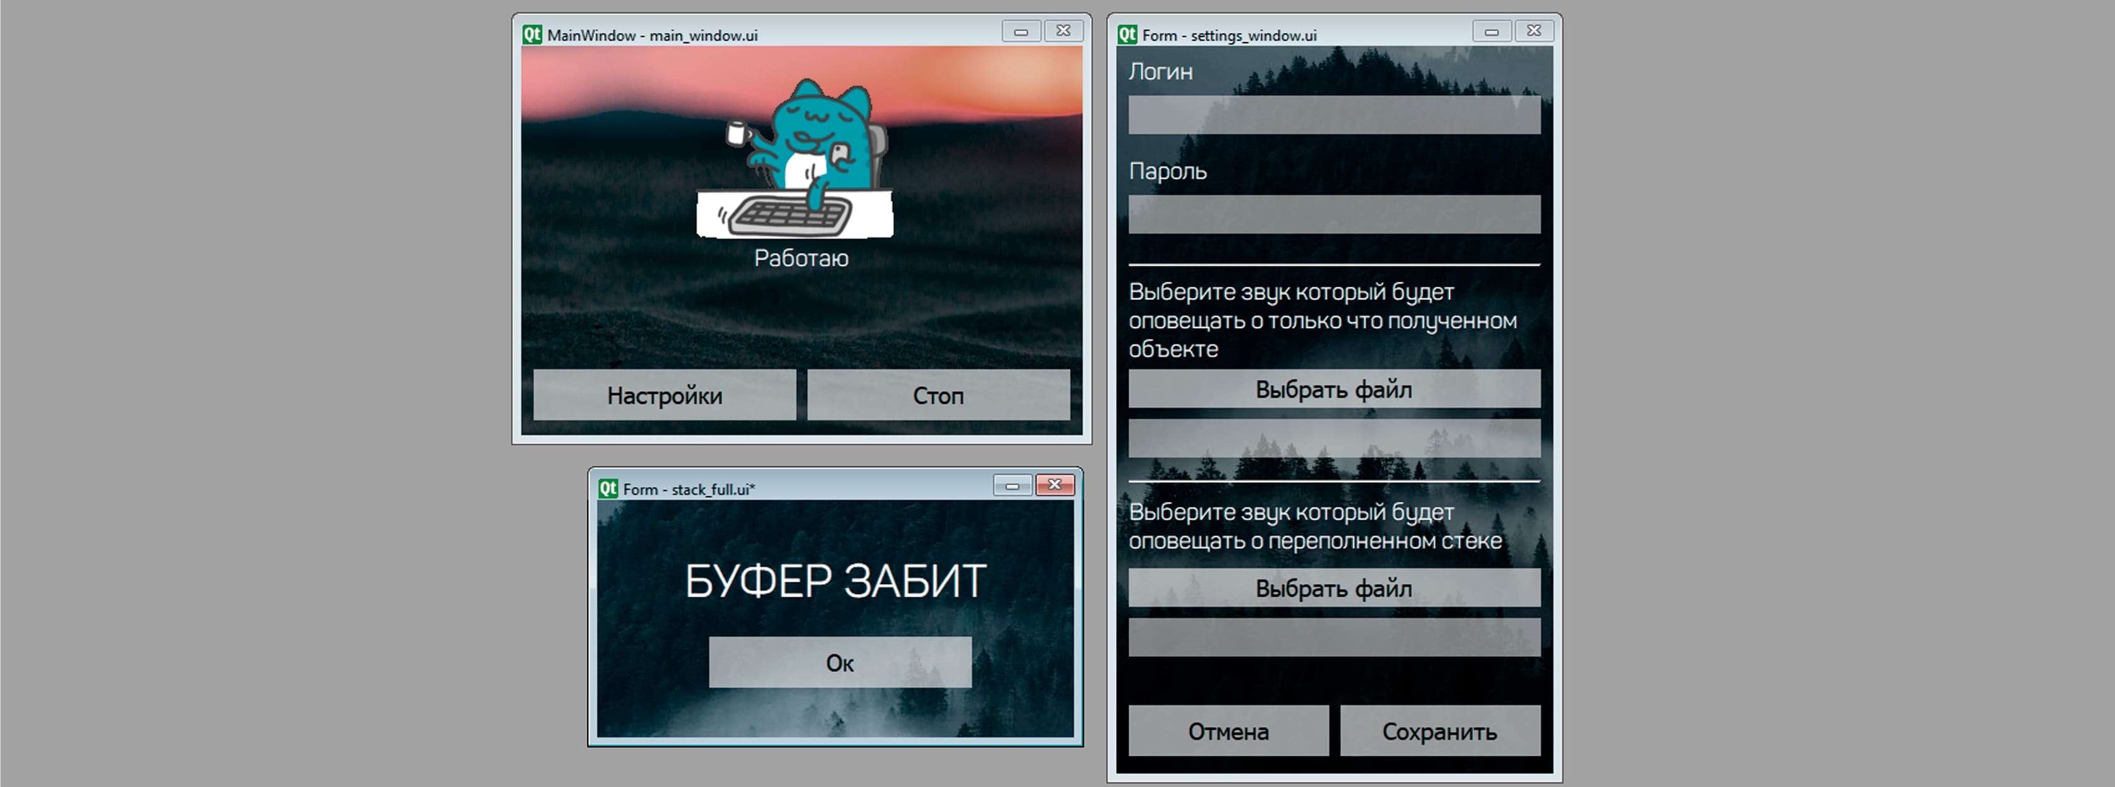Open Настройки in the main window
This screenshot has width=2115, height=787.
click(664, 396)
